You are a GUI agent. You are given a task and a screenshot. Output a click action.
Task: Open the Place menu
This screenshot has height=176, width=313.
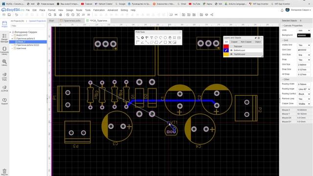[x=42, y=10]
